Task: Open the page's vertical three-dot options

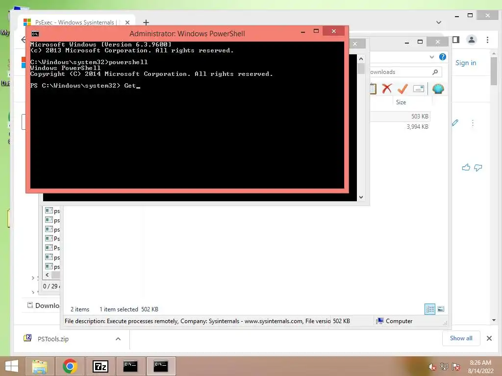Action: tap(473, 123)
